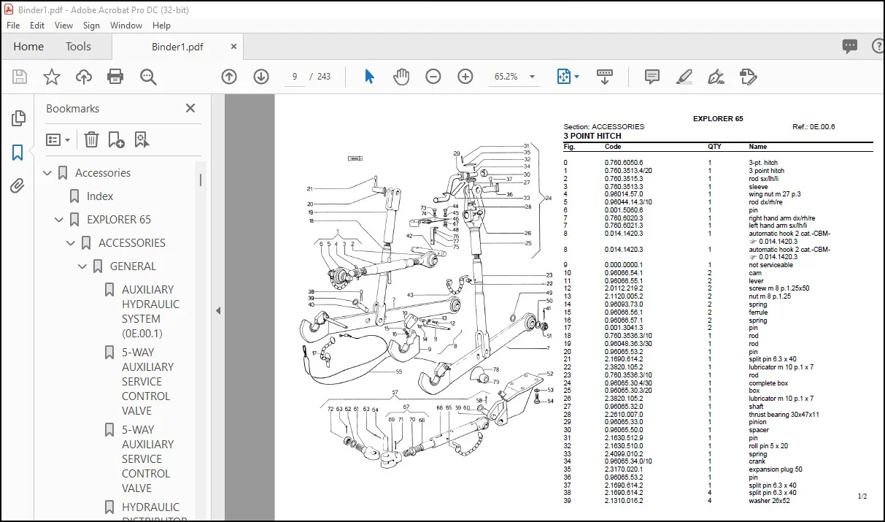Open the File menu

(x=14, y=25)
